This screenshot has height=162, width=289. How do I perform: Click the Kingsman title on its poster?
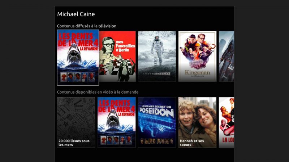[197, 73]
